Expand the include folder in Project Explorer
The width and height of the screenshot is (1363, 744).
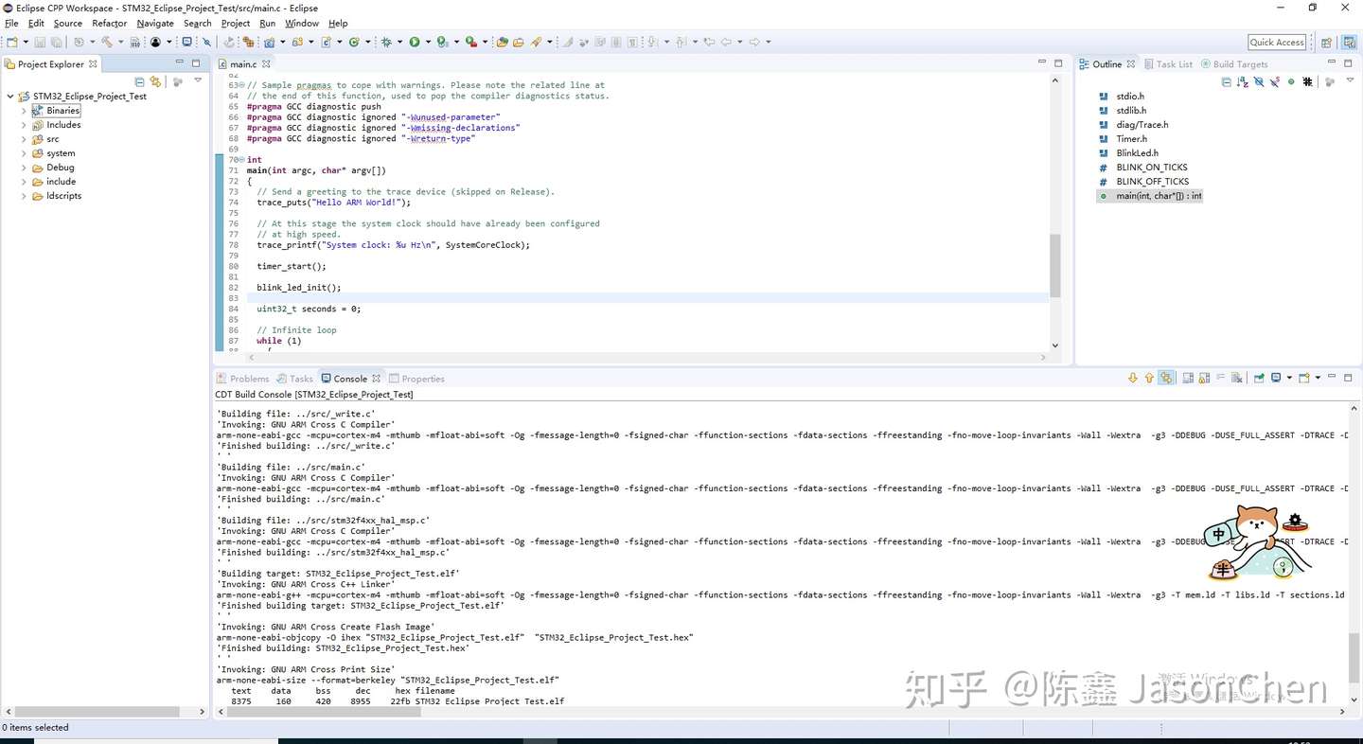tap(24, 182)
